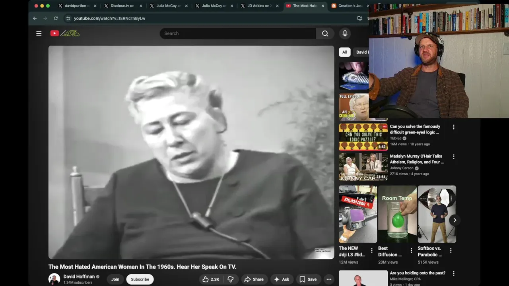
Task: Reload the page with refresh icon
Action: [56, 18]
